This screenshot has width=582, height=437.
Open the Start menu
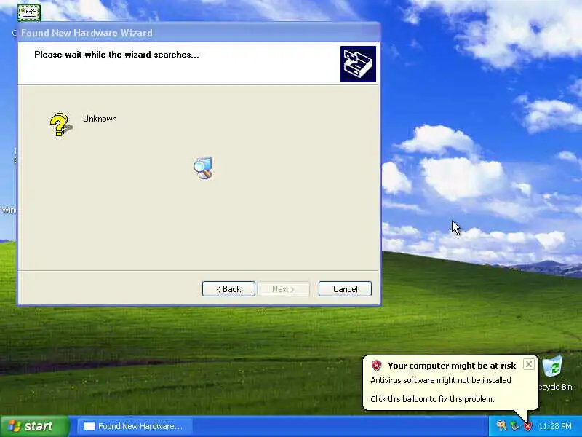pos(34,426)
